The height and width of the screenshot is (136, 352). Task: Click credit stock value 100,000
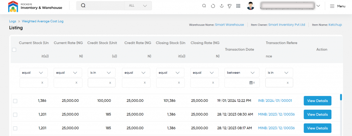coord(104,101)
